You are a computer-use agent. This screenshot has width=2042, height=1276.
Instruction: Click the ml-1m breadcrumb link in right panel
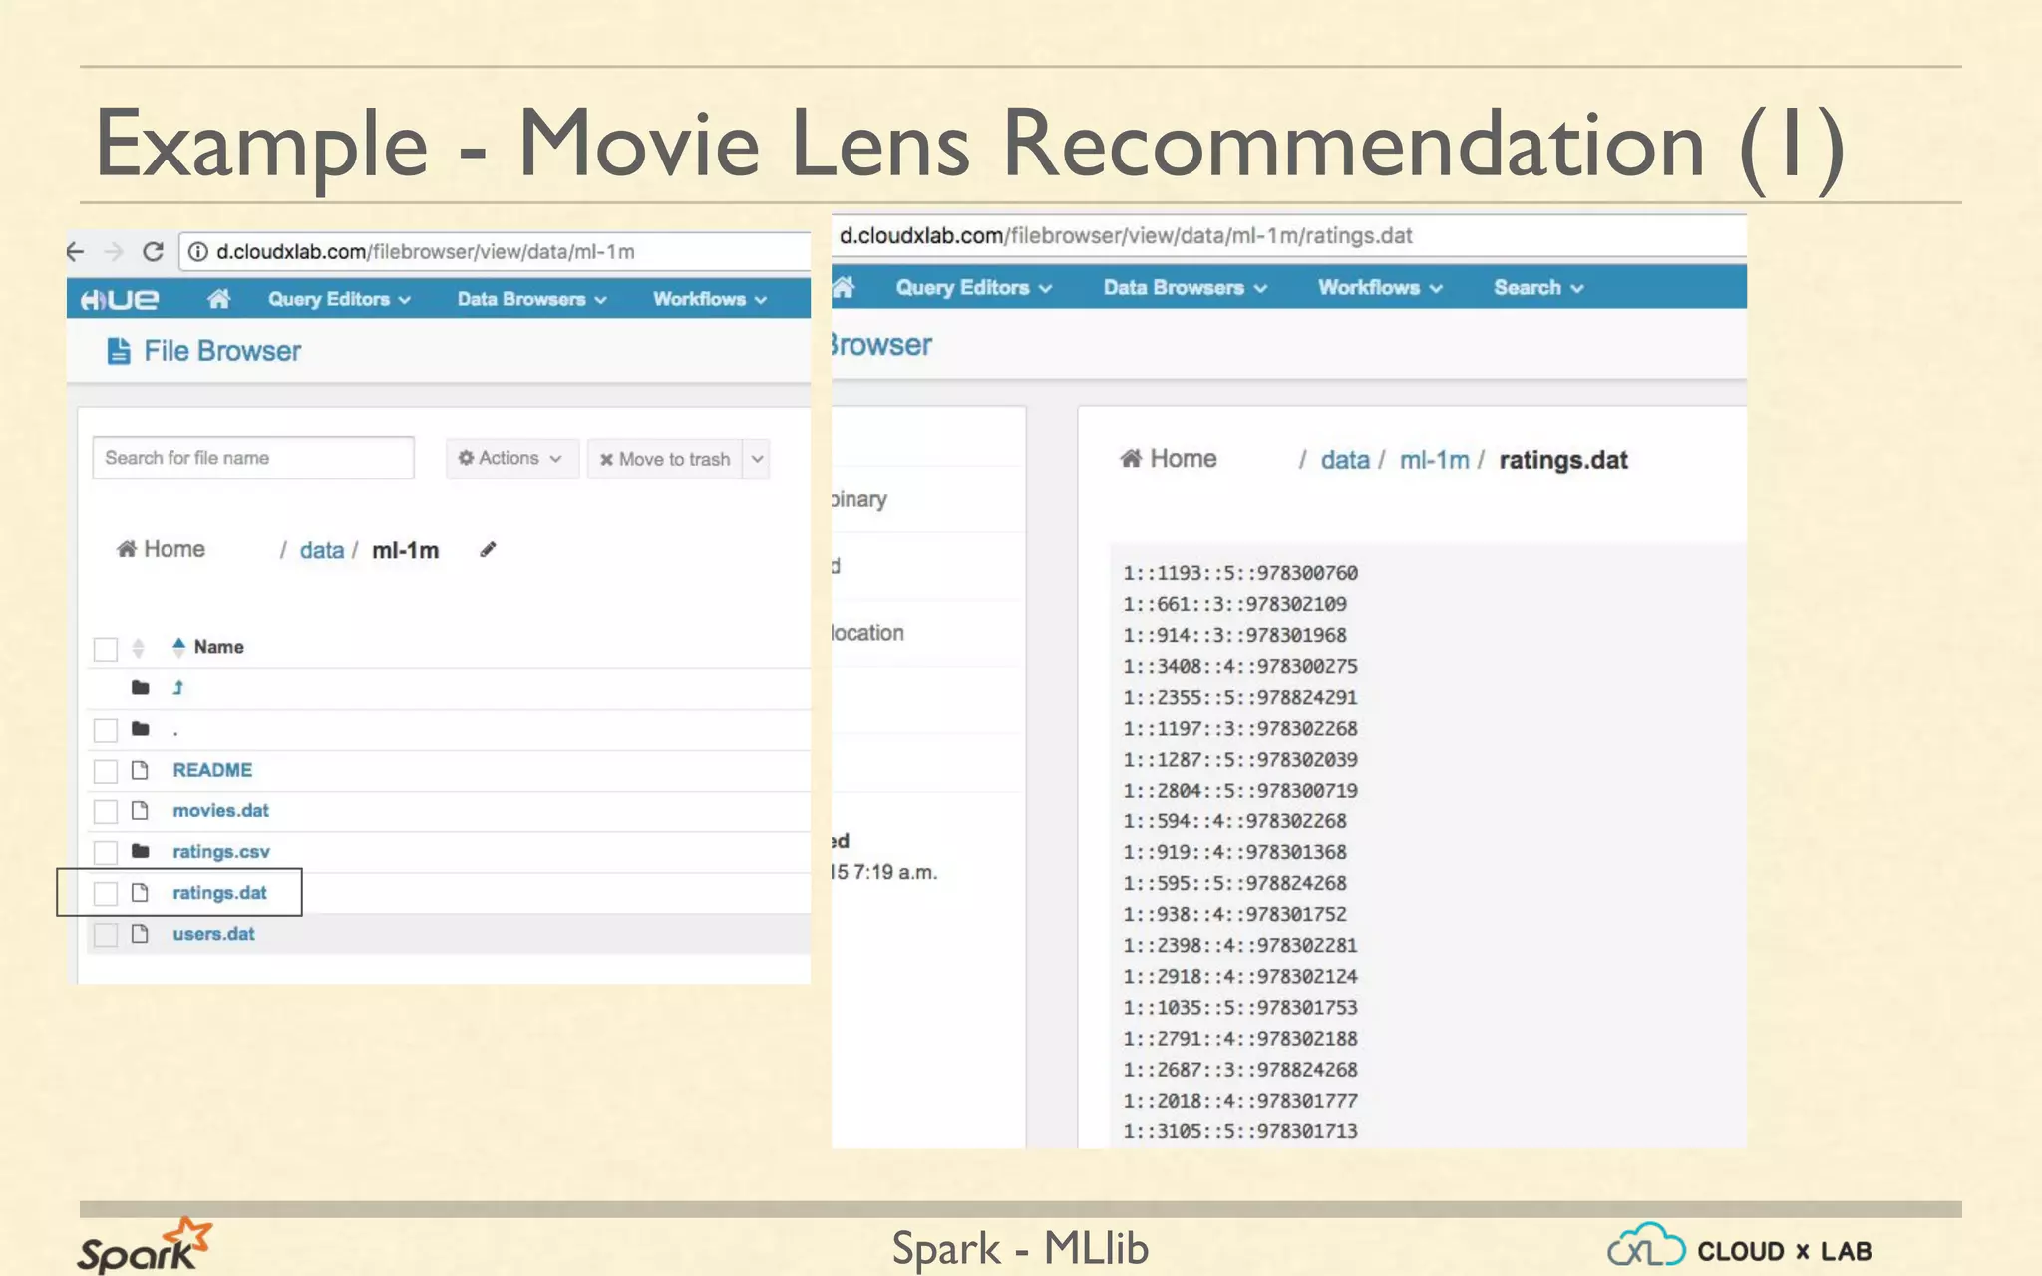1434,460
